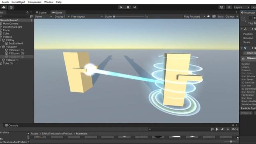Viewport: 256px width, 144px height.
Task: Collapse the PSSpawn parent item
Action: (1, 47)
